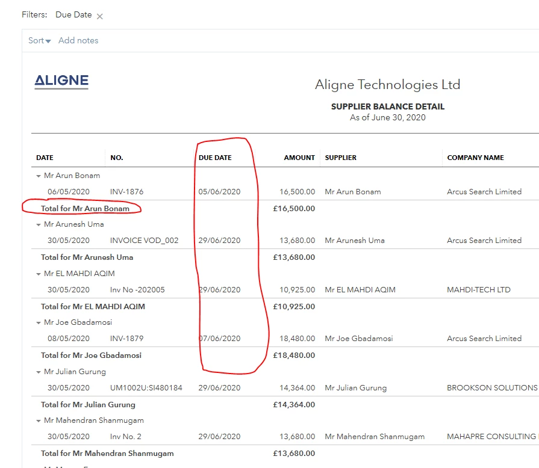This screenshot has height=468, width=539.
Task: Click Total for Mr Mahendran Shanmugam
Action: [107, 454]
